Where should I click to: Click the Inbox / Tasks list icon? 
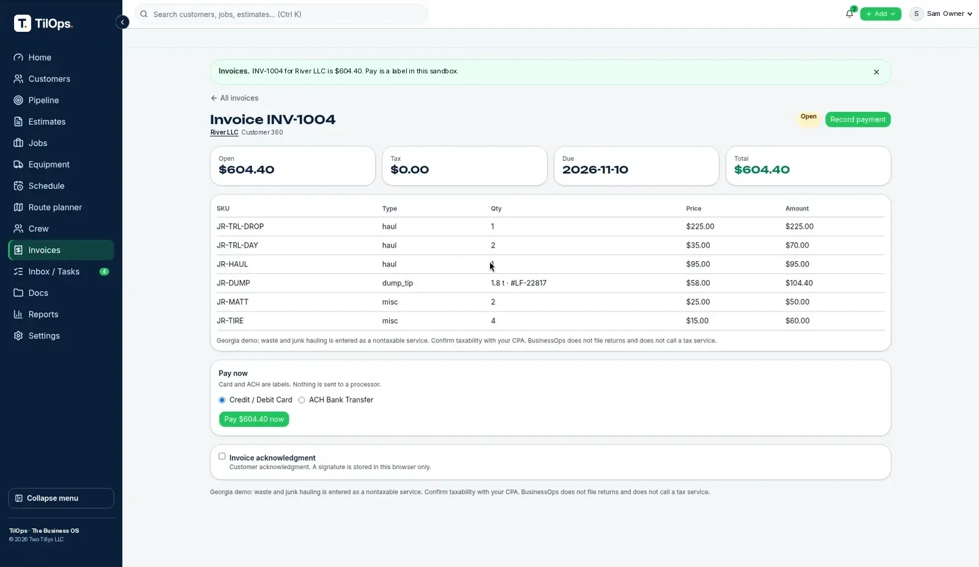click(x=18, y=272)
